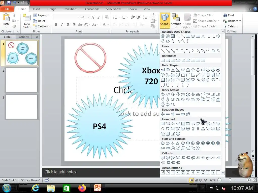The image size is (258, 193).
Task: Select the Freeform shape in Lines section
Action: click(x=213, y=51)
